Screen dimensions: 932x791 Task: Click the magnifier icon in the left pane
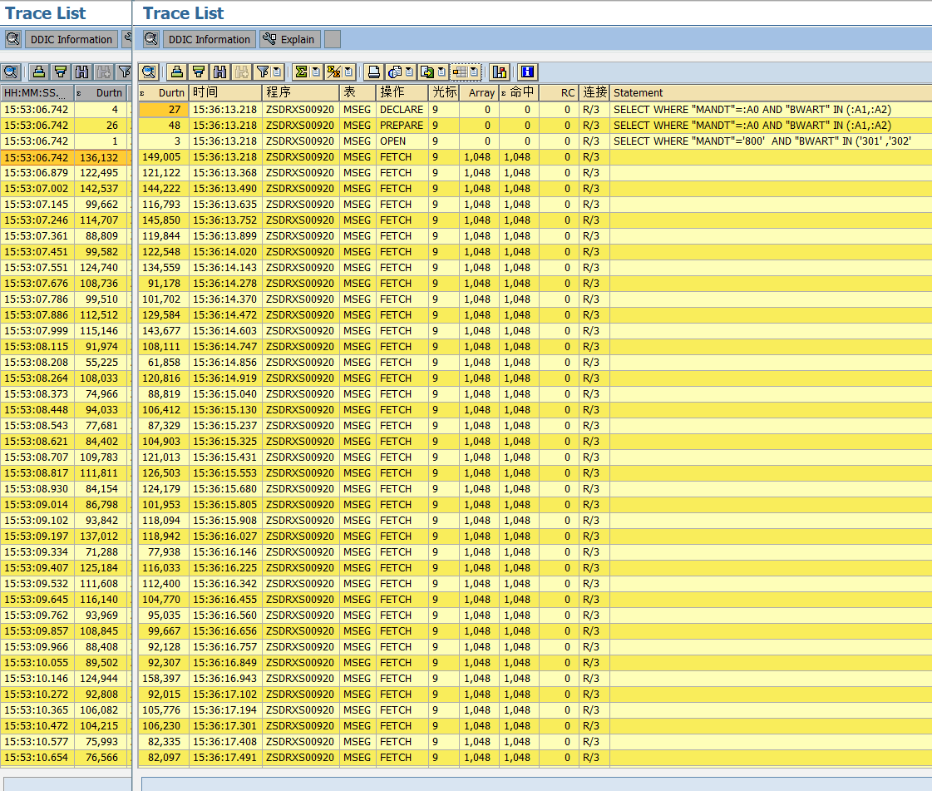[12, 72]
